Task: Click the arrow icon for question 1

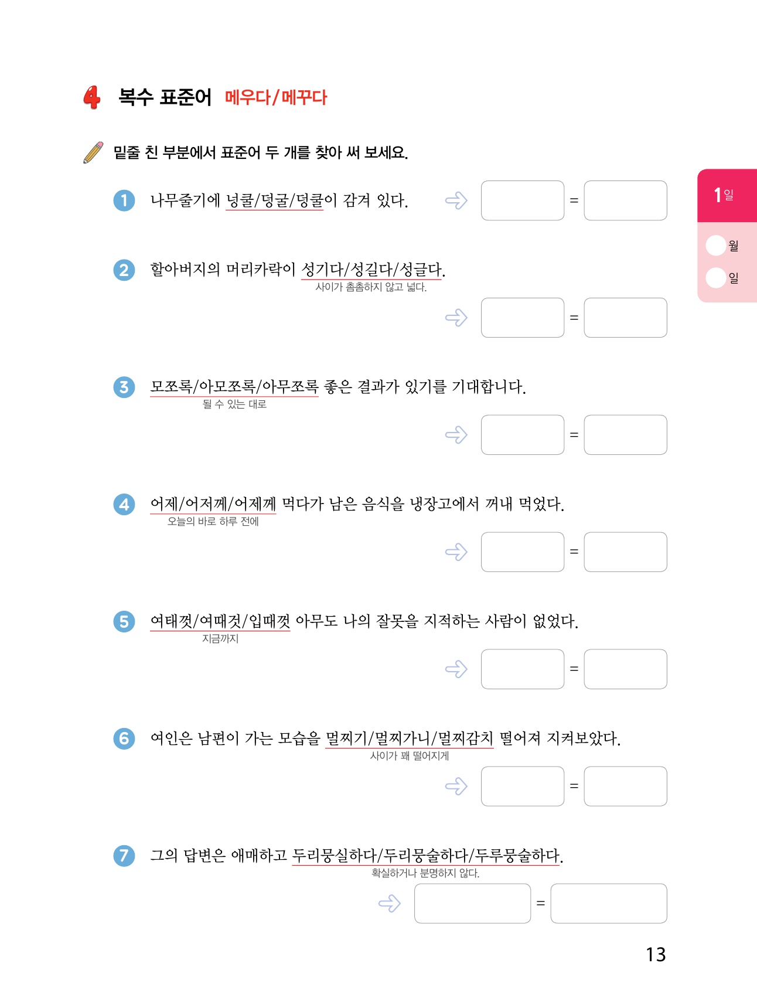Action: [x=456, y=200]
